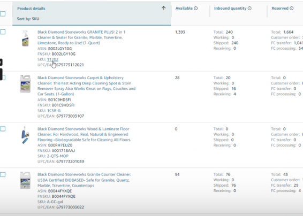
Task: Open the Wood & Laminate Floor Cleaner link
Action: click(x=84, y=134)
